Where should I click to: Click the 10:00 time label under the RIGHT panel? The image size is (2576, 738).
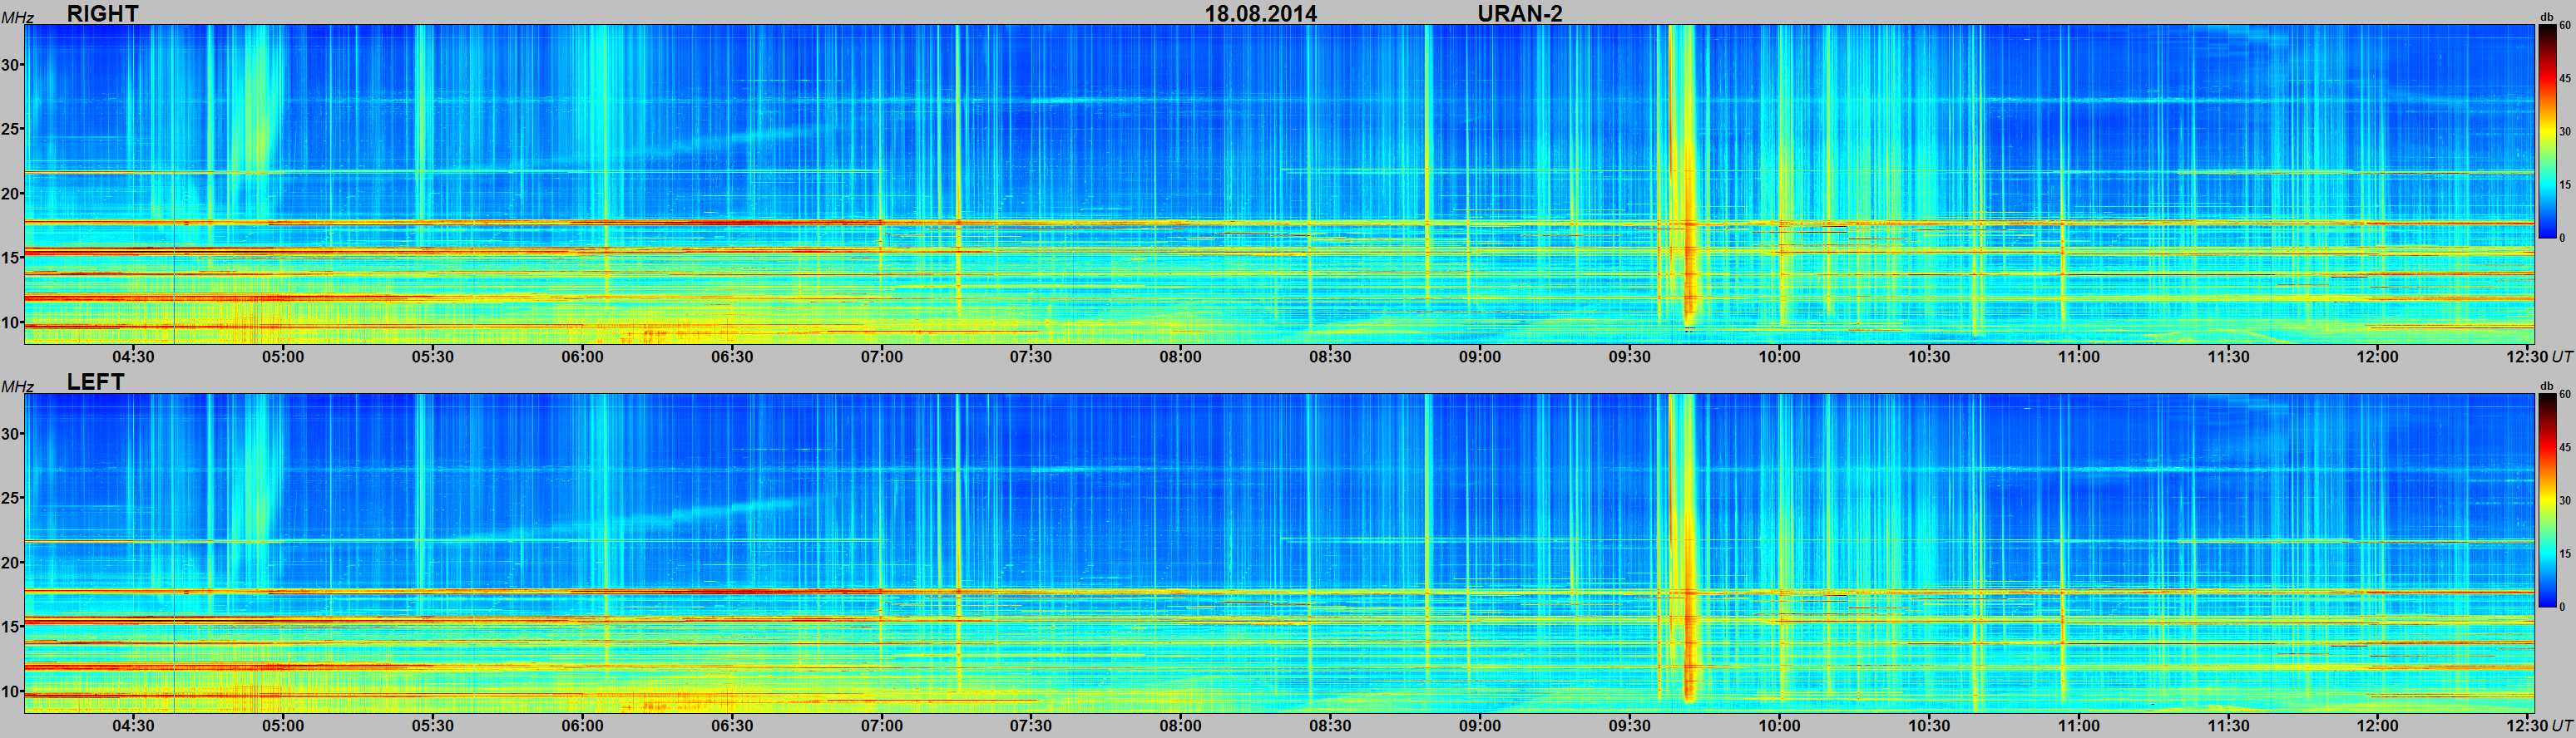[x=1780, y=357]
